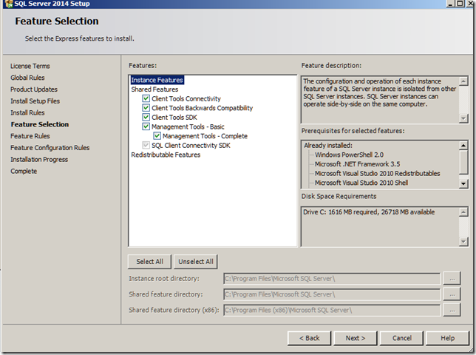Toggle Management Tools - Basic checkbox
Image resolution: width=476 pixels, height=355 pixels.
pos(146,126)
